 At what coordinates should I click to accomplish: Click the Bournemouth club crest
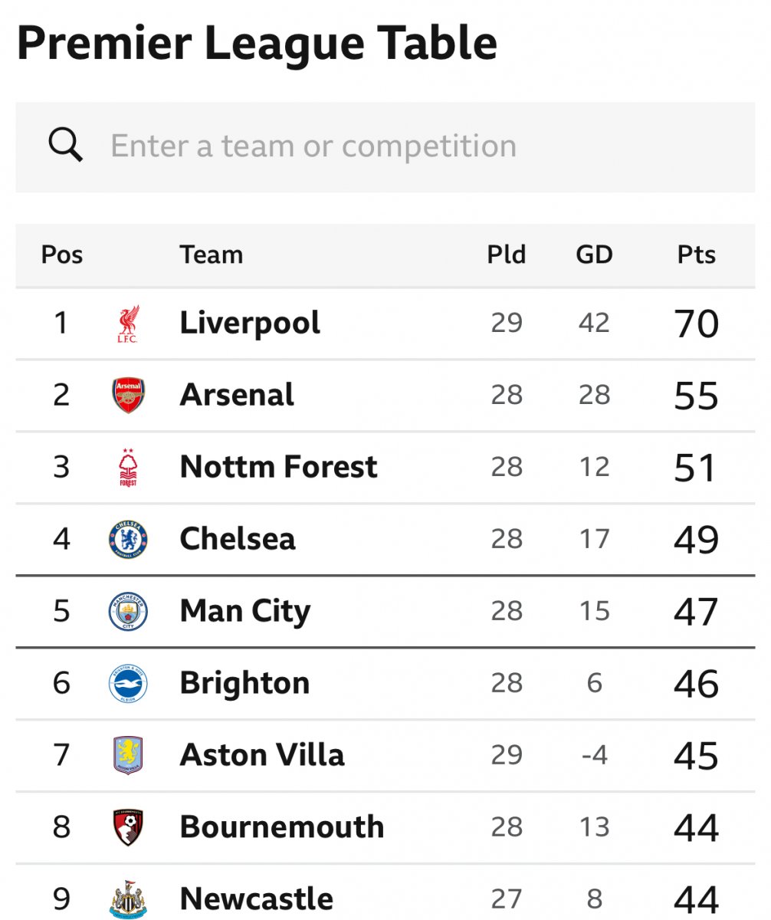[128, 828]
